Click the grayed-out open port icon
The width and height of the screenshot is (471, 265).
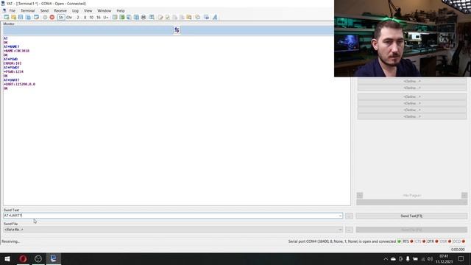pos(45,17)
